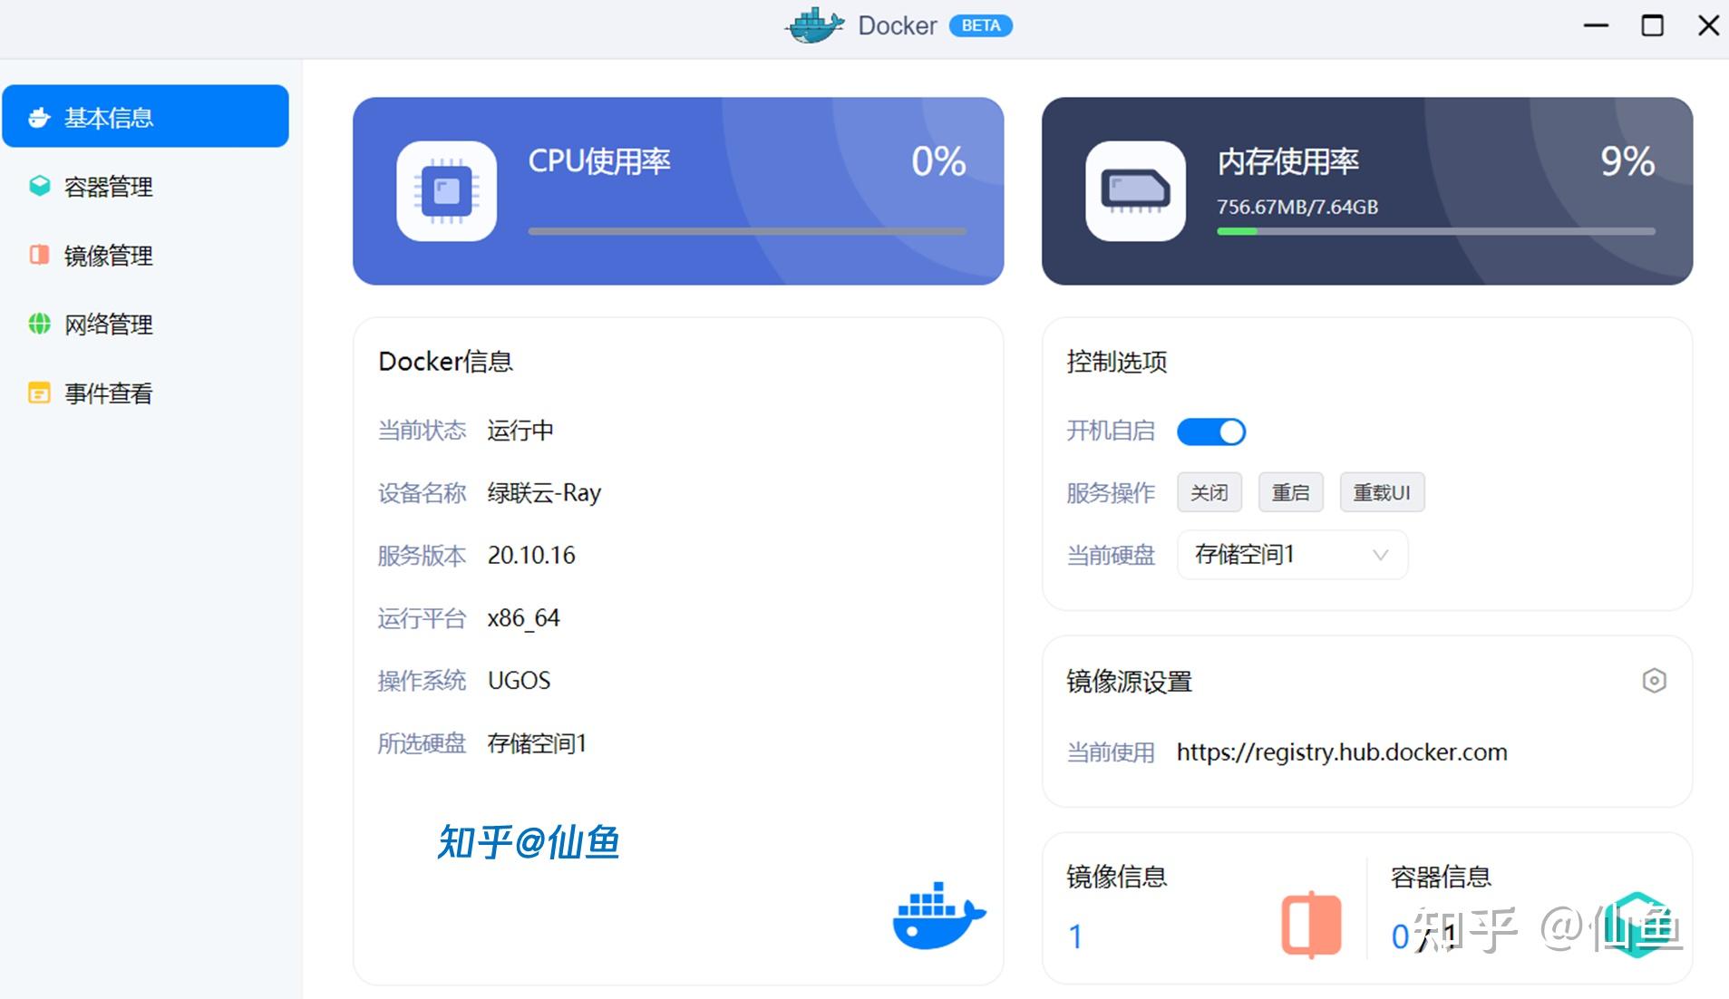
Task: Click the 镜像管理 orange icon
Action: 39,255
